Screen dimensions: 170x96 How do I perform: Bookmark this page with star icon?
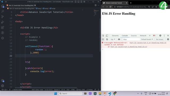click(156, 7)
